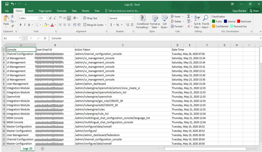Select the Format Painter brush icon
Image resolution: width=262 pixels, height=152 pixels.
pos(12,26)
